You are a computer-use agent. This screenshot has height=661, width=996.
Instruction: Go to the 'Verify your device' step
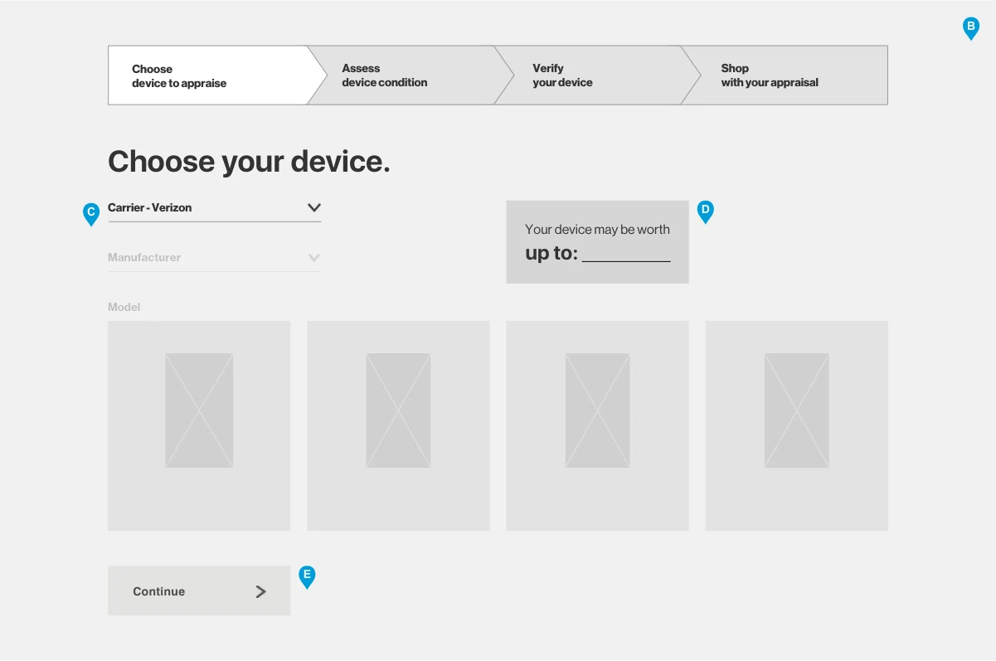coord(598,75)
